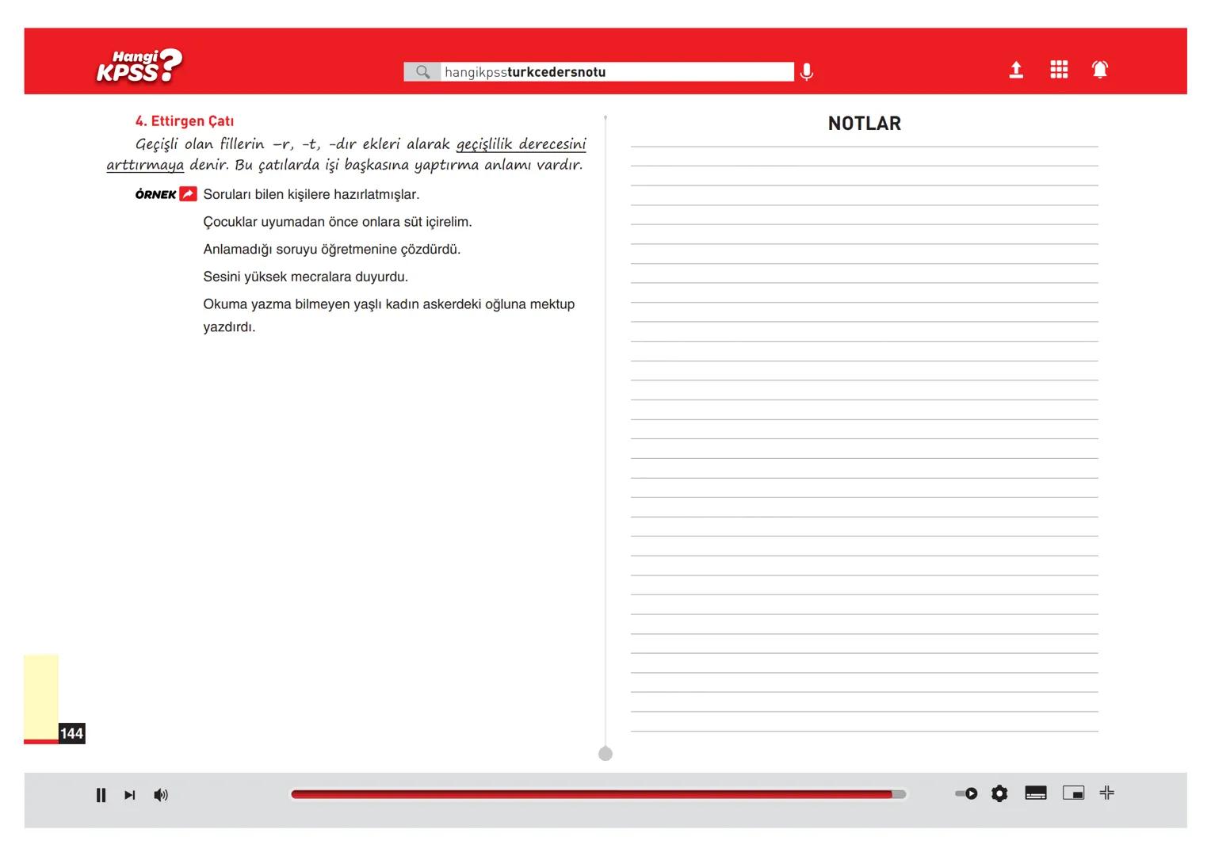Mute the volume speaker icon
This screenshot has width=1211, height=856.
[x=161, y=795]
